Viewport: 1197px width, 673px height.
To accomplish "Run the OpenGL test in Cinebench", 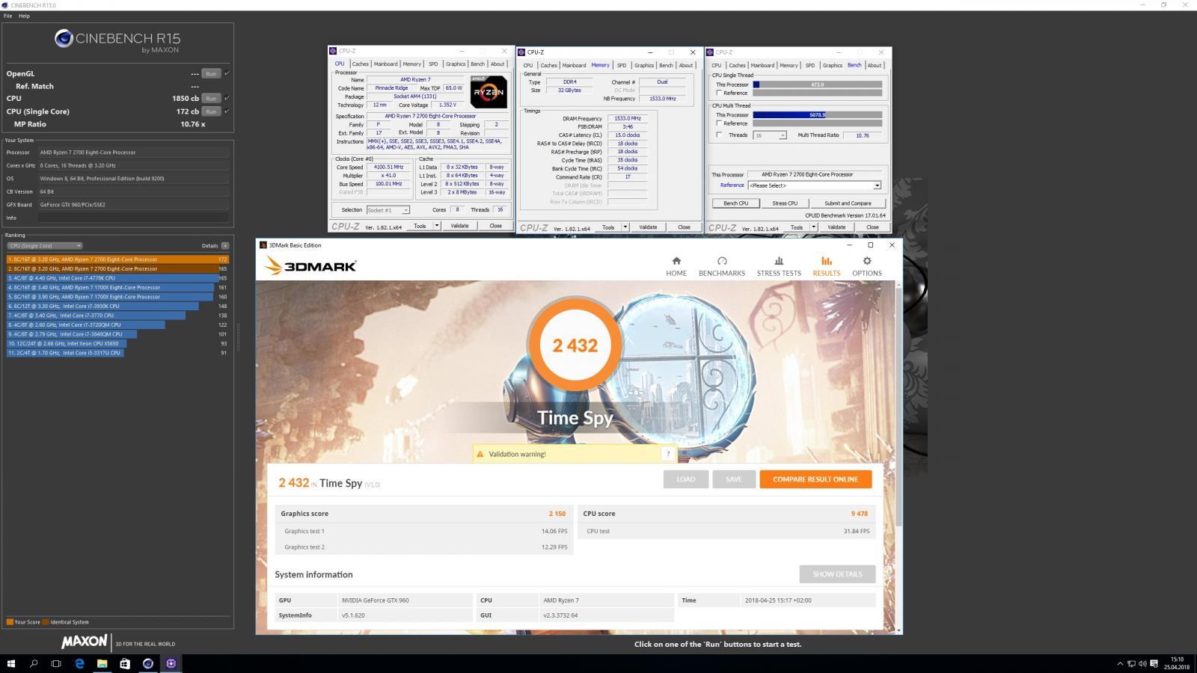I will coord(211,73).
